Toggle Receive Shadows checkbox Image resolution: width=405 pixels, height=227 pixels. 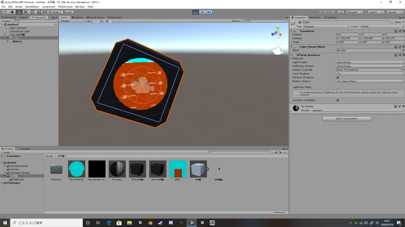pyautogui.click(x=338, y=77)
